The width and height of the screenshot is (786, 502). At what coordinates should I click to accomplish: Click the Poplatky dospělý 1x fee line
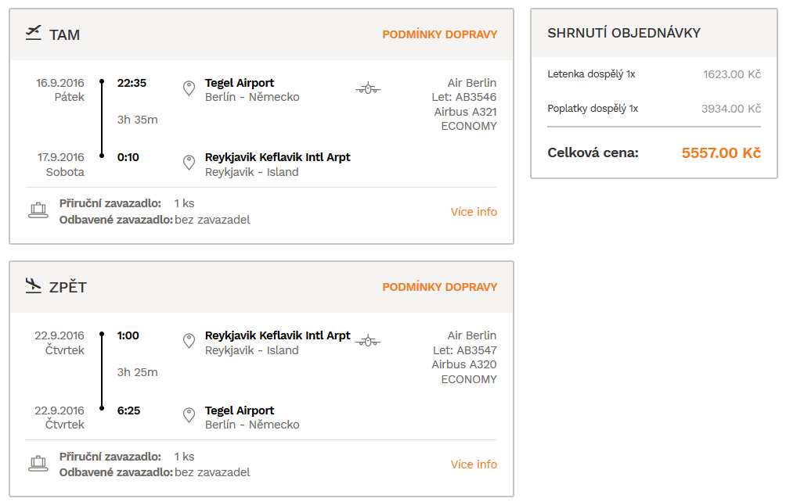pos(654,109)
